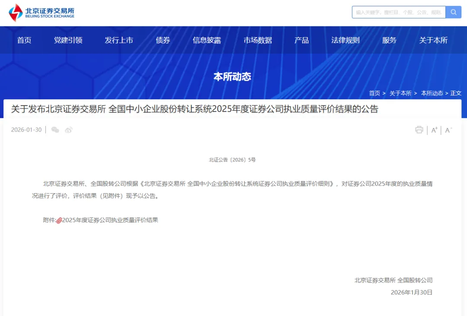
Task: Open the 服务 navigation item
Action: [x=389, y=40]
